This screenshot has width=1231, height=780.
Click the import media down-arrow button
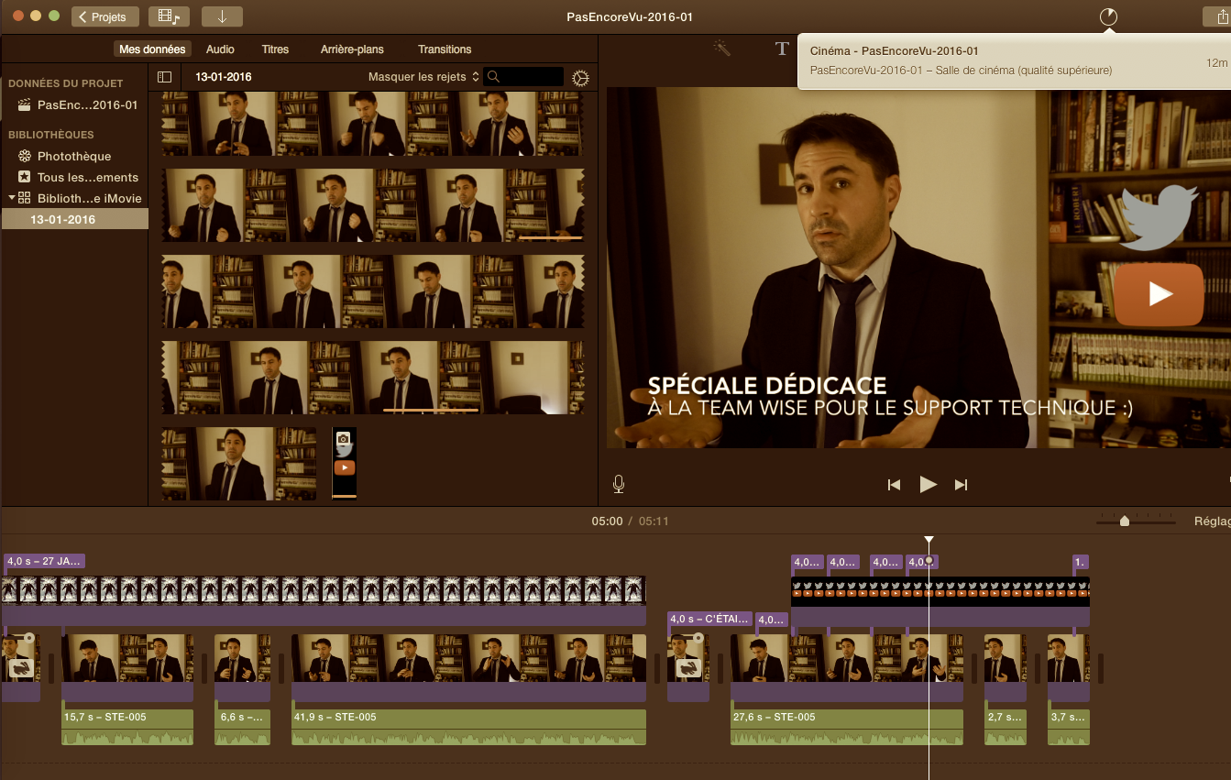pyautogui.click(x=221, y=16)
